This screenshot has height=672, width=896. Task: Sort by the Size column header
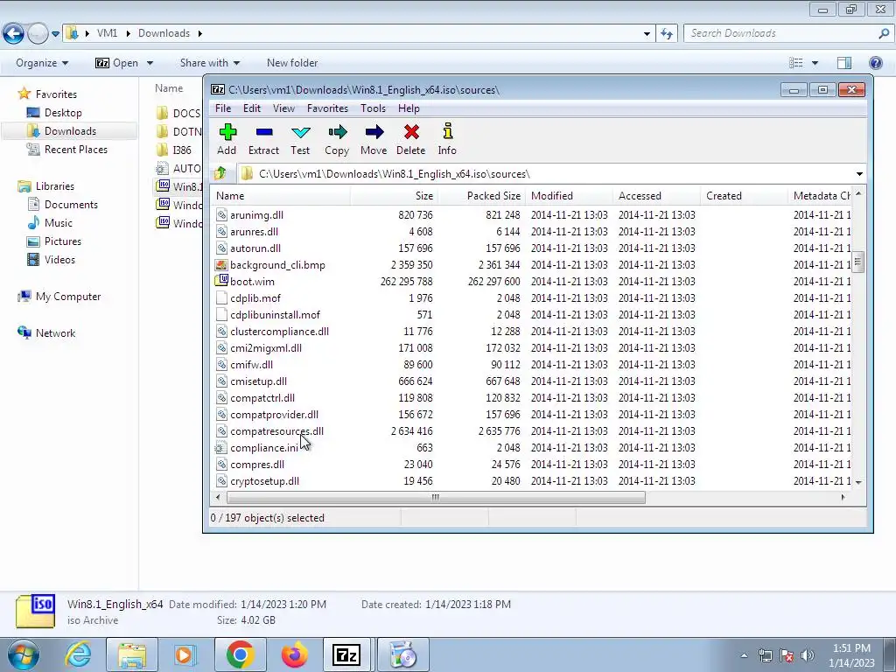393,196
